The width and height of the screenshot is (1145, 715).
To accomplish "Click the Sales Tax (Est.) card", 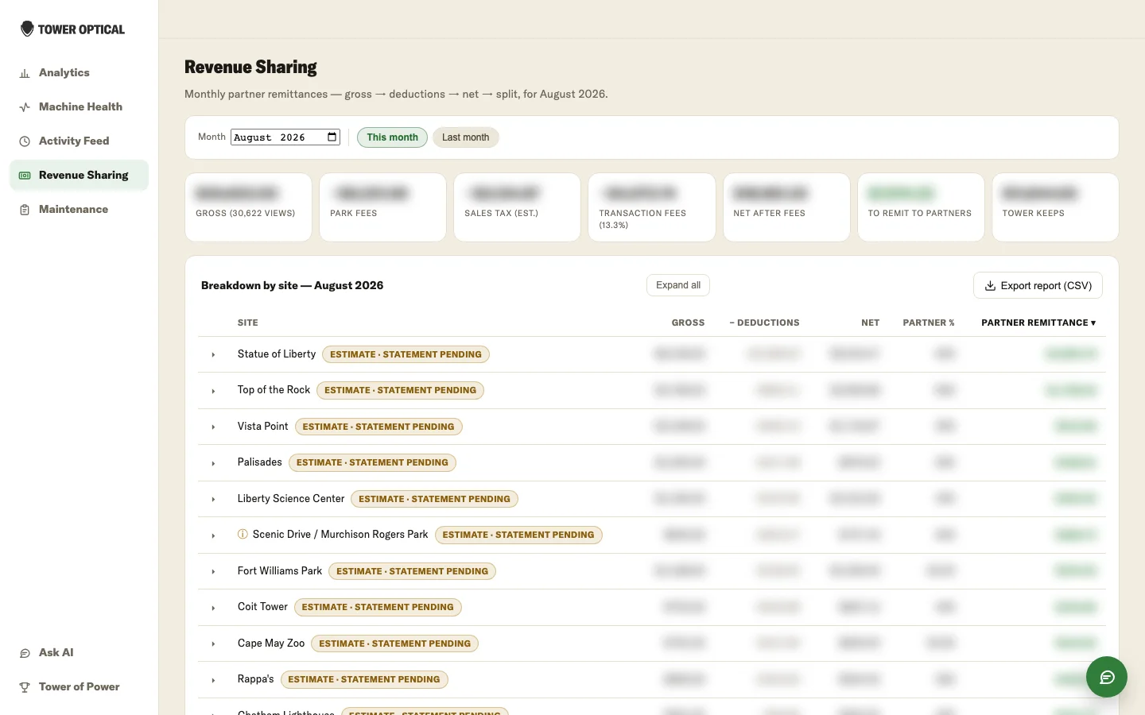I will [517, 207].
